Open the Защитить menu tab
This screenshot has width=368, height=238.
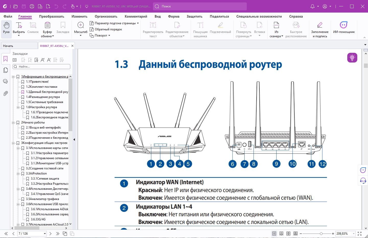194,16
